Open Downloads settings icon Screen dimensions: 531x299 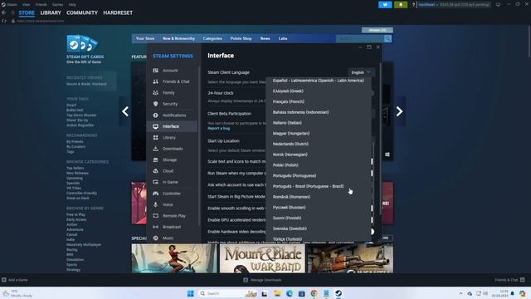pyautogui.click(x=155, y=149)
